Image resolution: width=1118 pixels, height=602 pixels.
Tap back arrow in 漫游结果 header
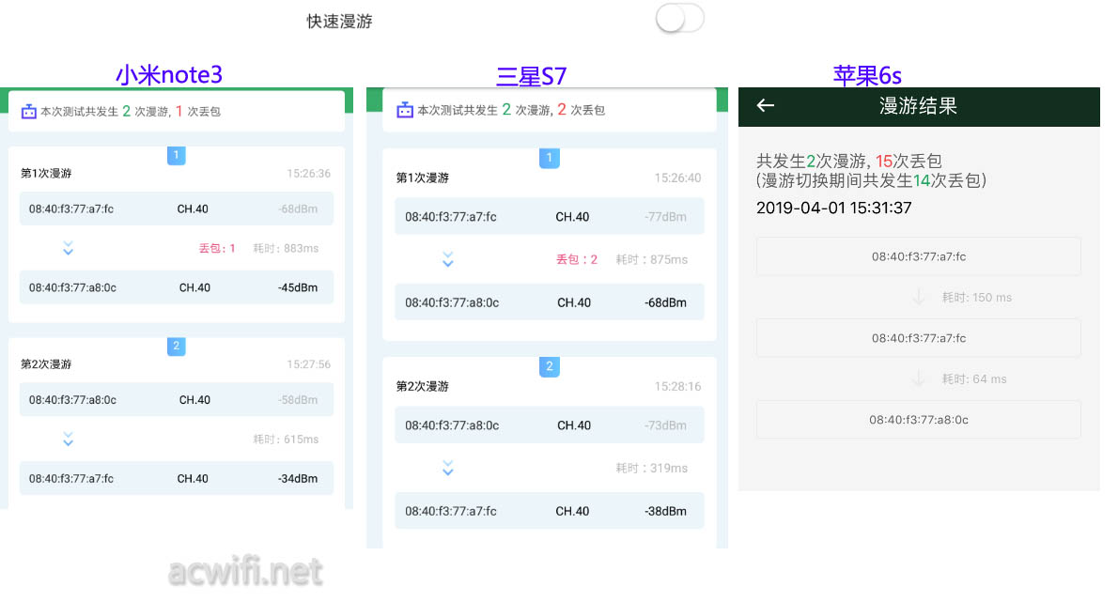[x=765, y=105]
